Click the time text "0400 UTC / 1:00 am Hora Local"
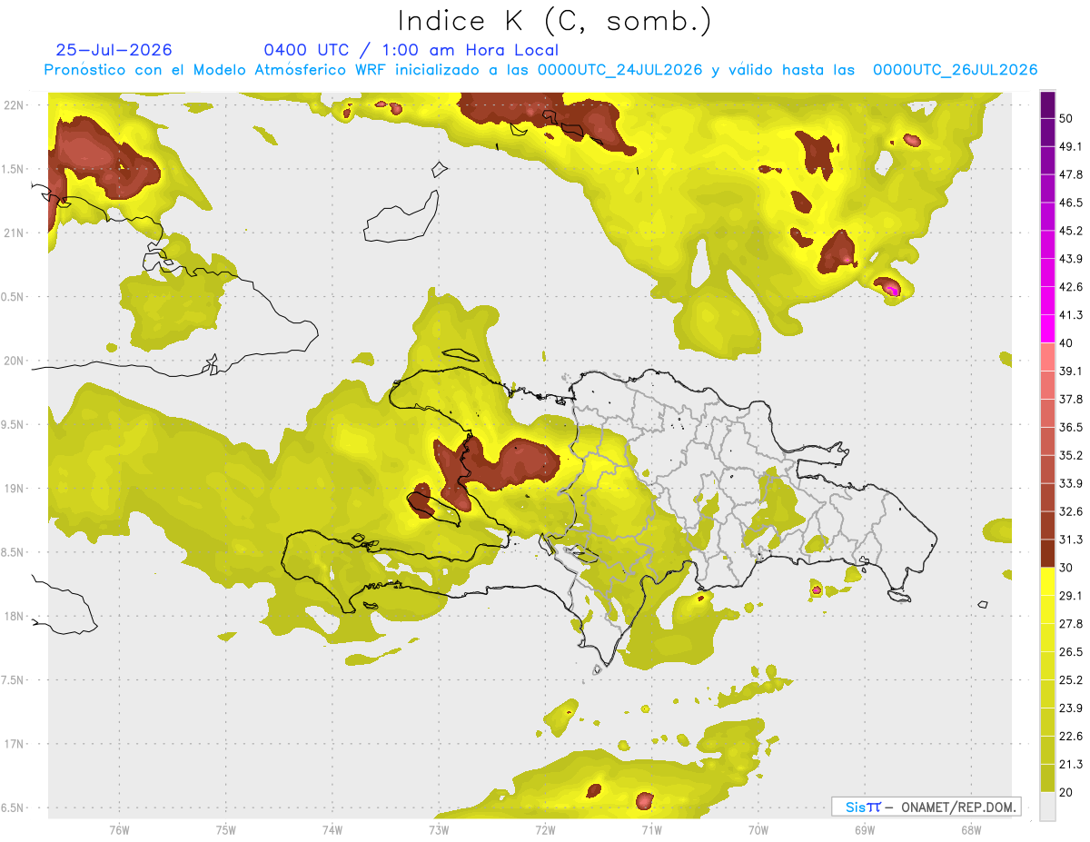This screenshot has height=842, width=1090. (x=411, y=51)
